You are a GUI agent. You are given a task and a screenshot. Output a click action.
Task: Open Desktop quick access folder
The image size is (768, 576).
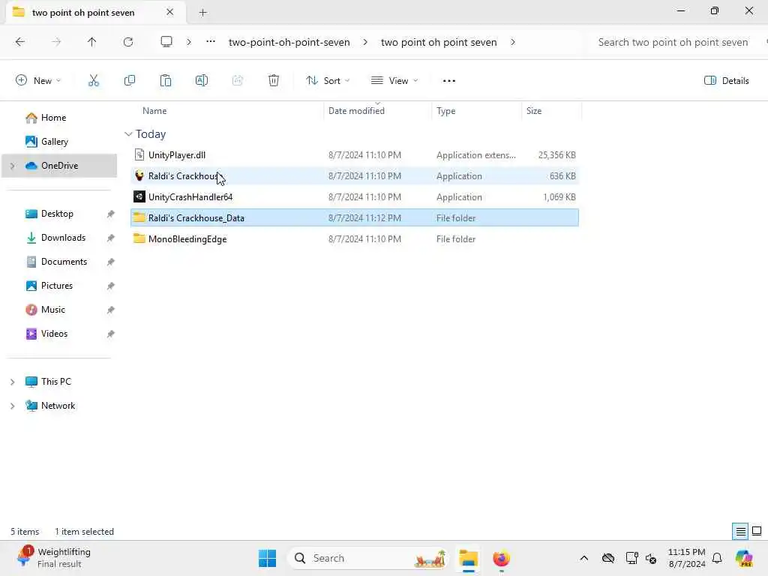point(57,214)
